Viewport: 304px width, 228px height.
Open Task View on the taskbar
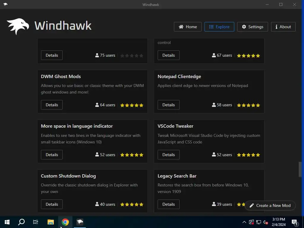coord(36,222)
